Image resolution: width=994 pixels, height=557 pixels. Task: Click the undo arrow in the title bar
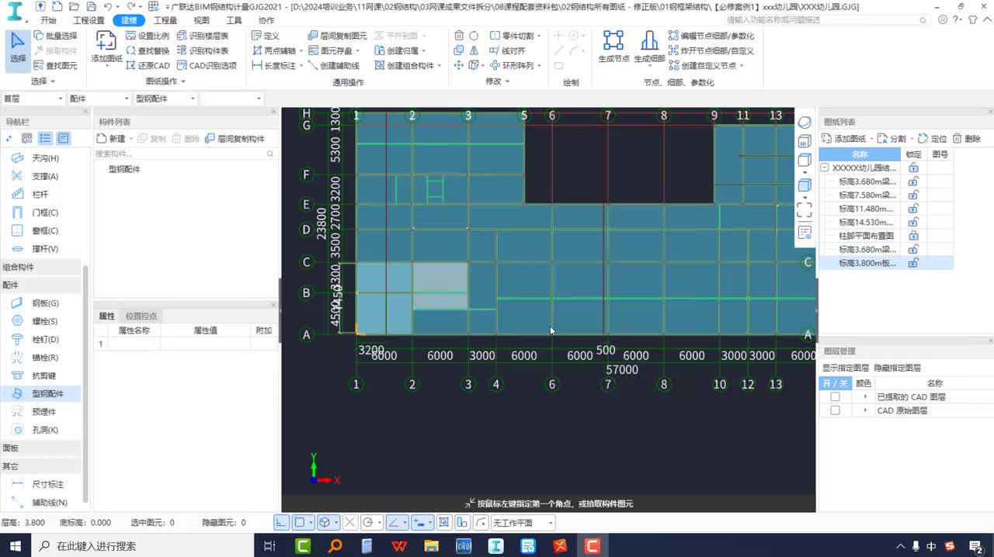click(107, 6)
